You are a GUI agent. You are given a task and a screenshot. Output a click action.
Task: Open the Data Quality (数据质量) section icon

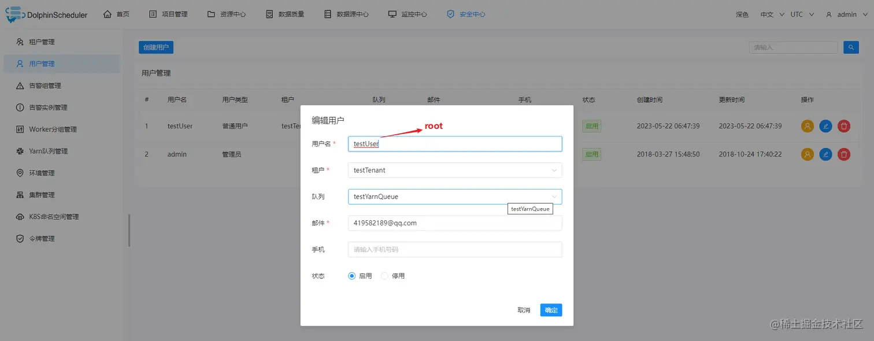coord(269,14)
